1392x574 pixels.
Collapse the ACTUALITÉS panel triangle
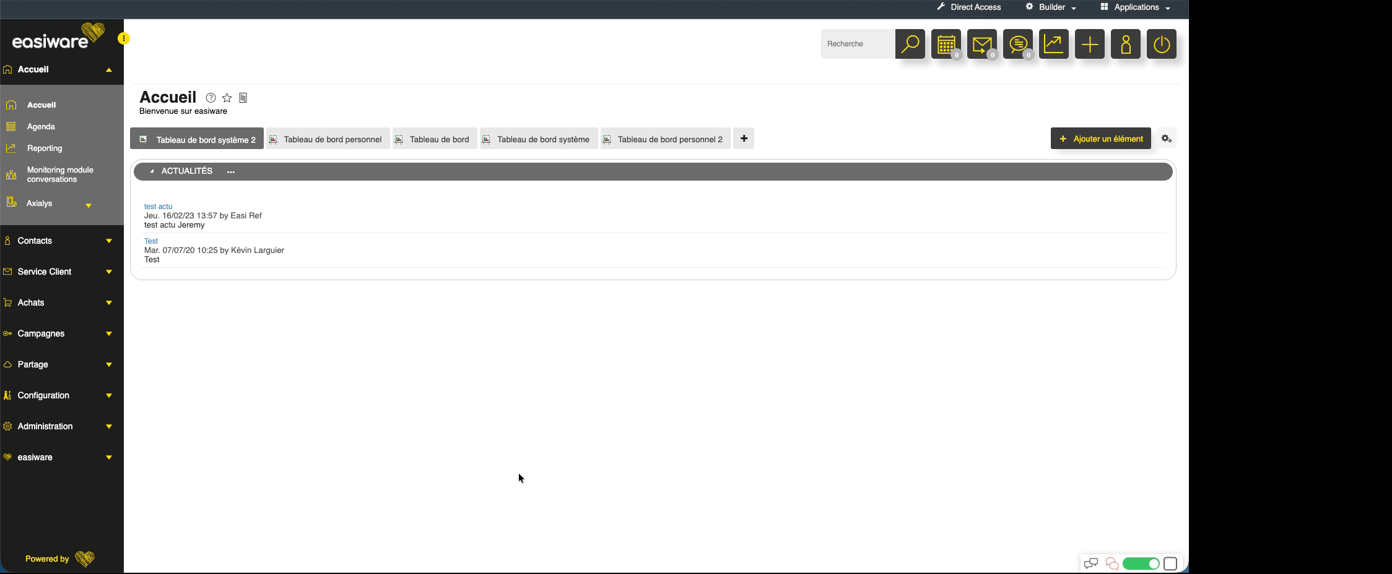(152, 171)
